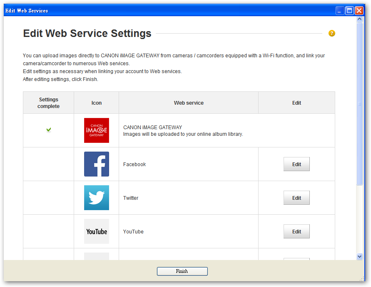Click the green settings-complete checkmark

(x=49, y=130)
